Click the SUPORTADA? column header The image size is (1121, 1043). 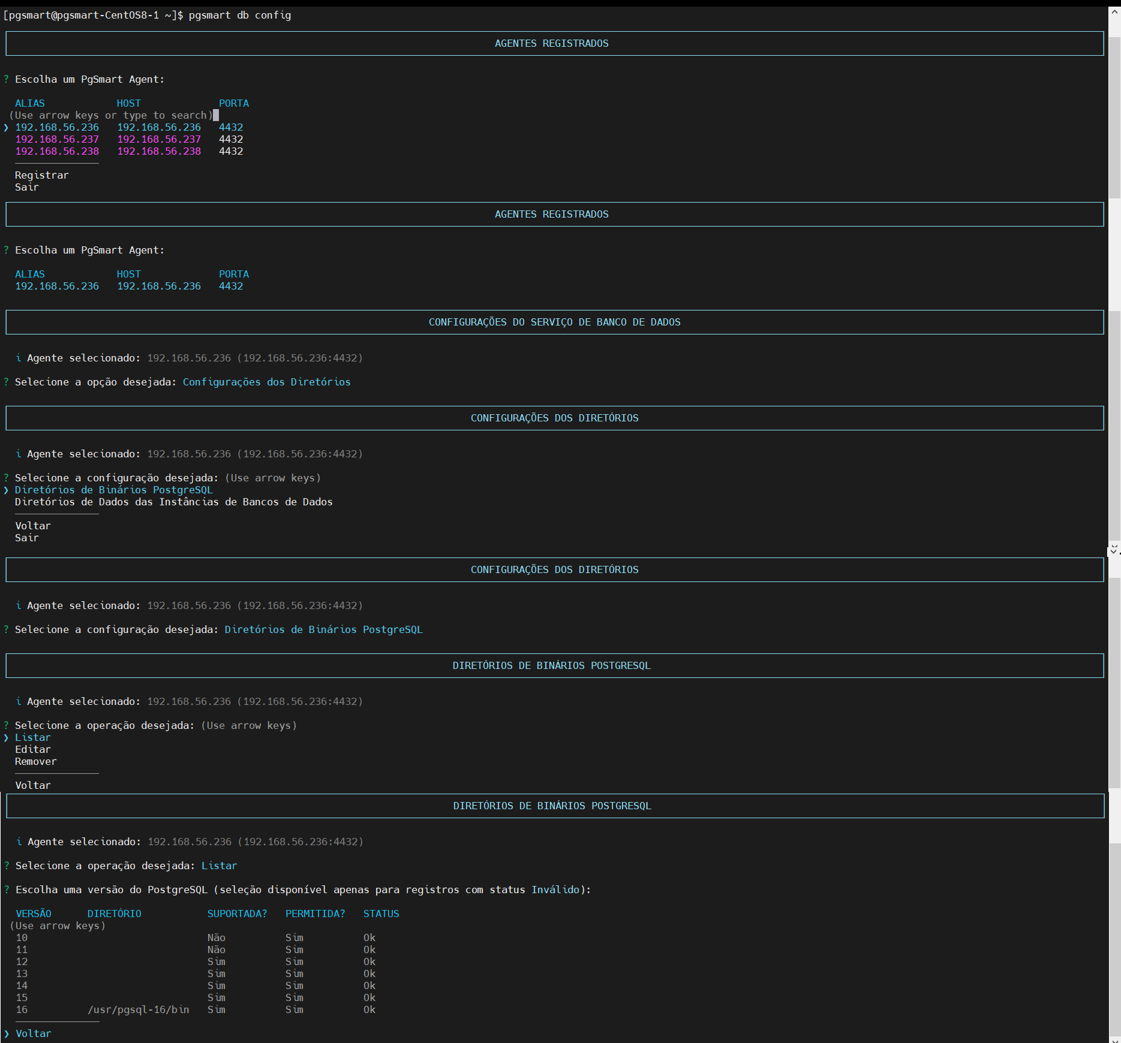click(x=238, y=914)
